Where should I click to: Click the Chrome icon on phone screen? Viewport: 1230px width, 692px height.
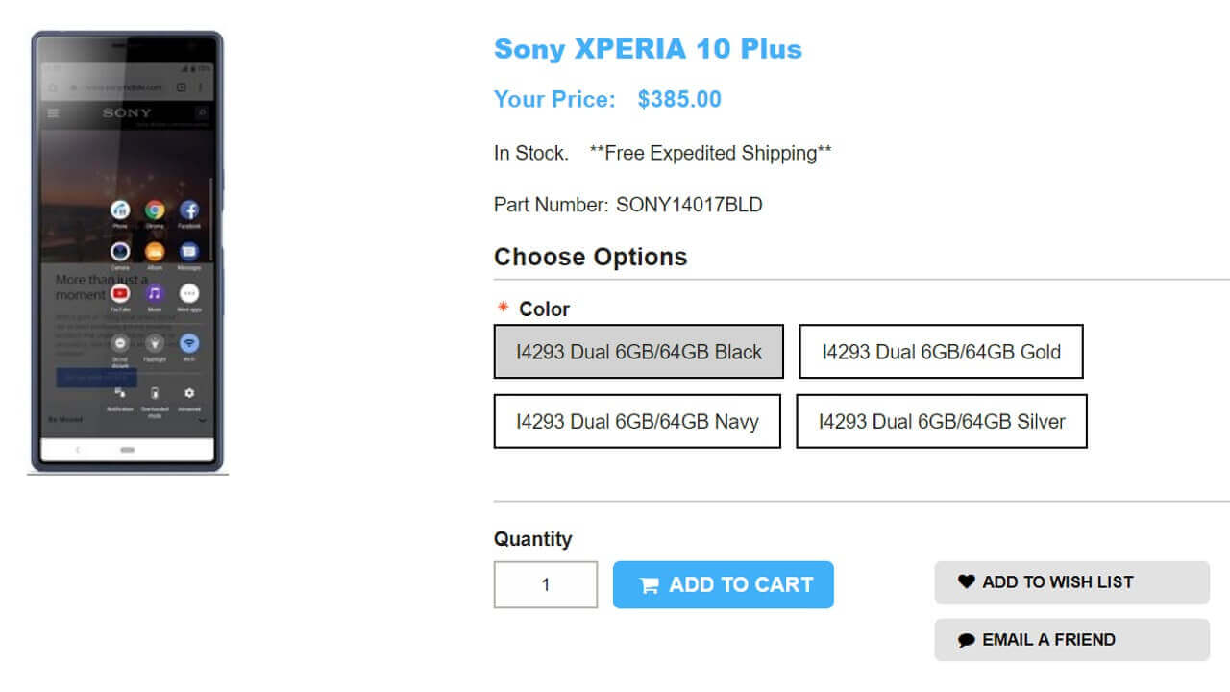155,210
